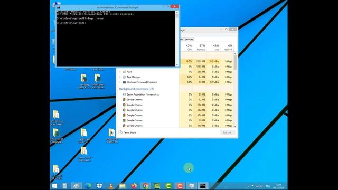Open the samsung galaxy folder on desktop

(84, 81)
